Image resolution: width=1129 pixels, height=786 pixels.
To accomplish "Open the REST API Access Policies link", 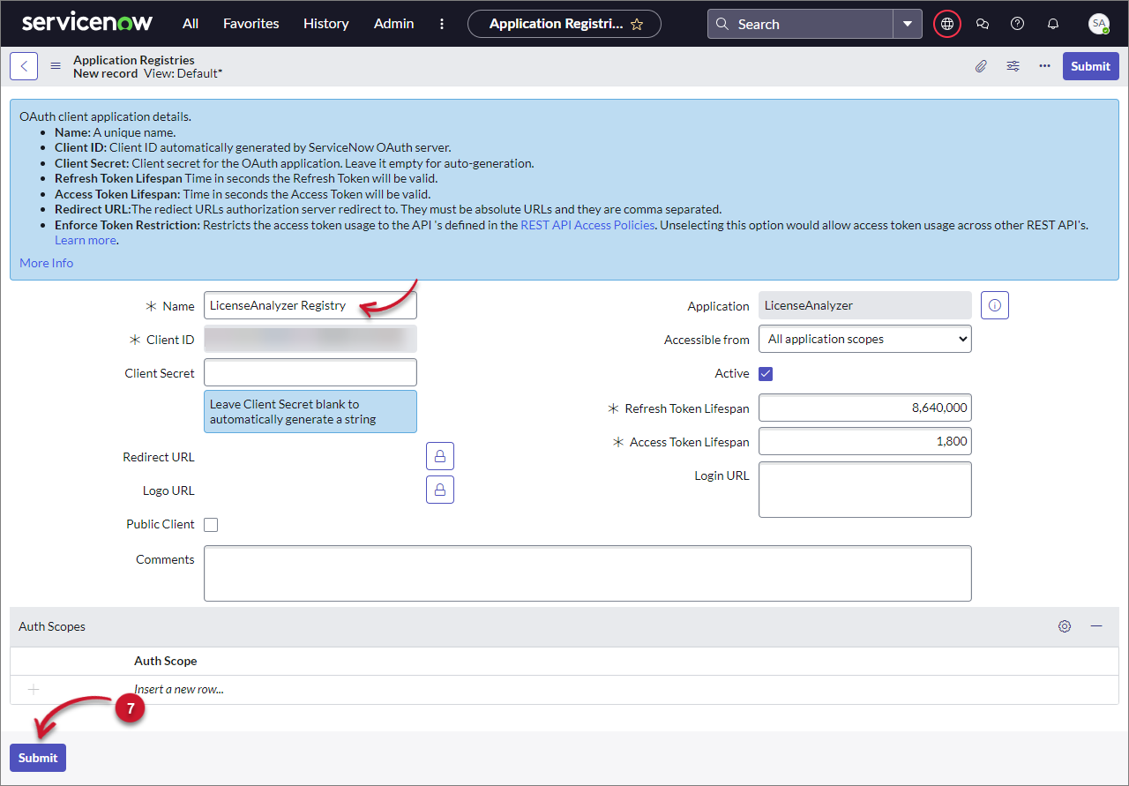I will pyautogui.click(x=587, y=225).
